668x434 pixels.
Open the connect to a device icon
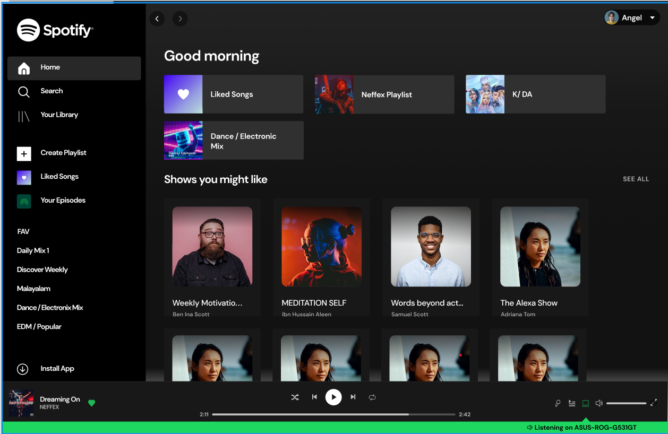[586, 403]
